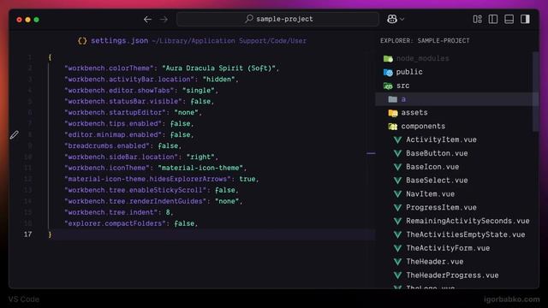Click the "explorer.compactFolders" key
The height and width of the screenshot is (308, 548).
click(115, 223)
